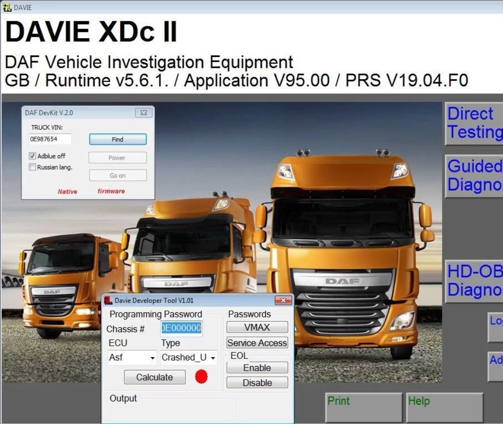Screen dimensions: 503x424
Task: Open the Type dropdown showing Crashed_U
Action: [189, 358]
